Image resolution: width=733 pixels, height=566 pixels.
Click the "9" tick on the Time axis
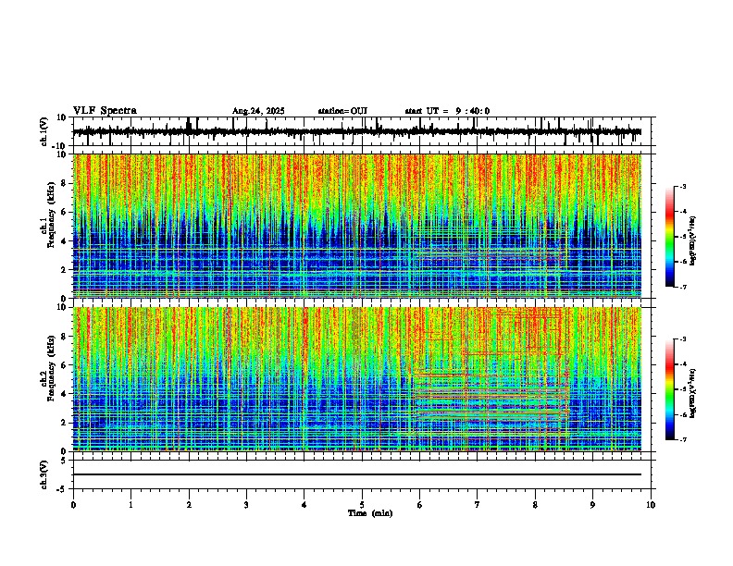[x=592, y=505]
